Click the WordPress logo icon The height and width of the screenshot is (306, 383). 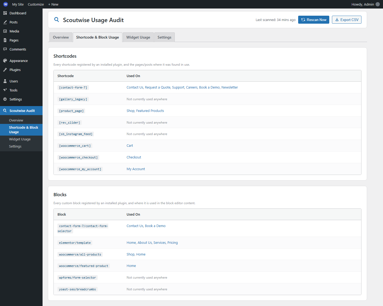pyautogui.click(x=5, y=4)
